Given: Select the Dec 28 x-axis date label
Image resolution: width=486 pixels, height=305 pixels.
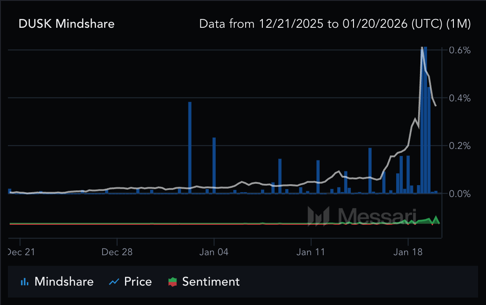Looking at the screenshot, I should (x=117, y=252).
